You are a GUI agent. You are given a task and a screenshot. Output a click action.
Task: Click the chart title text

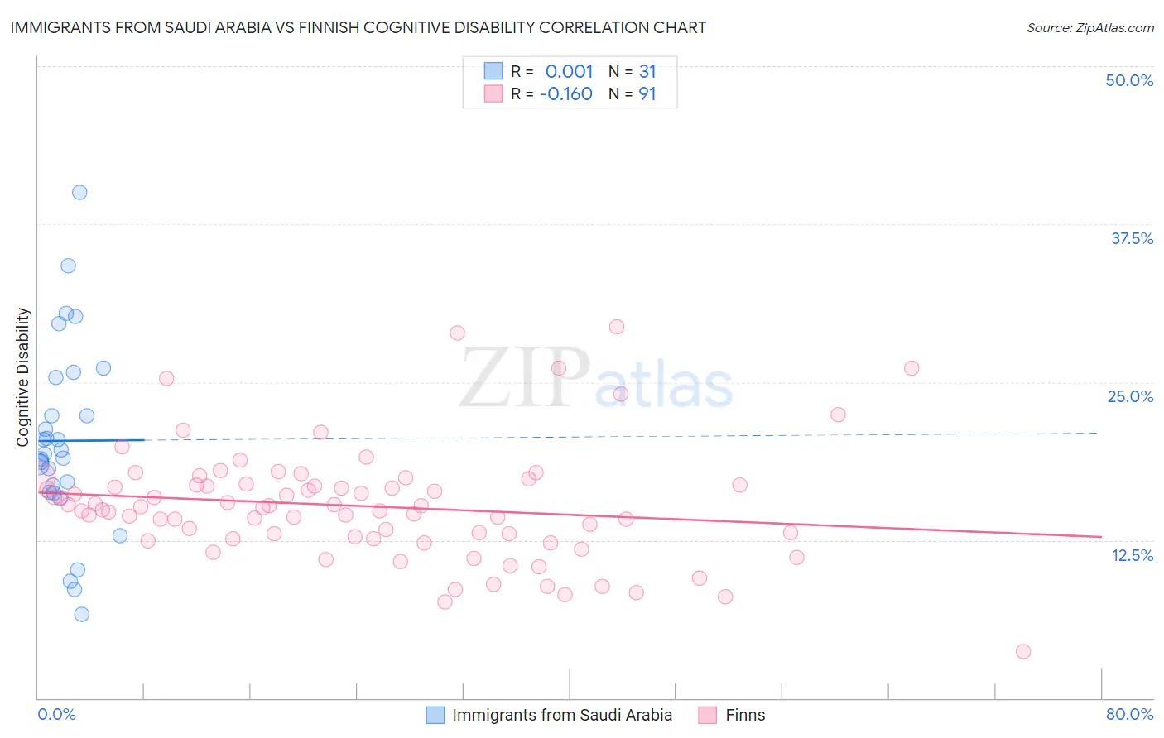(x=358, y=27)
